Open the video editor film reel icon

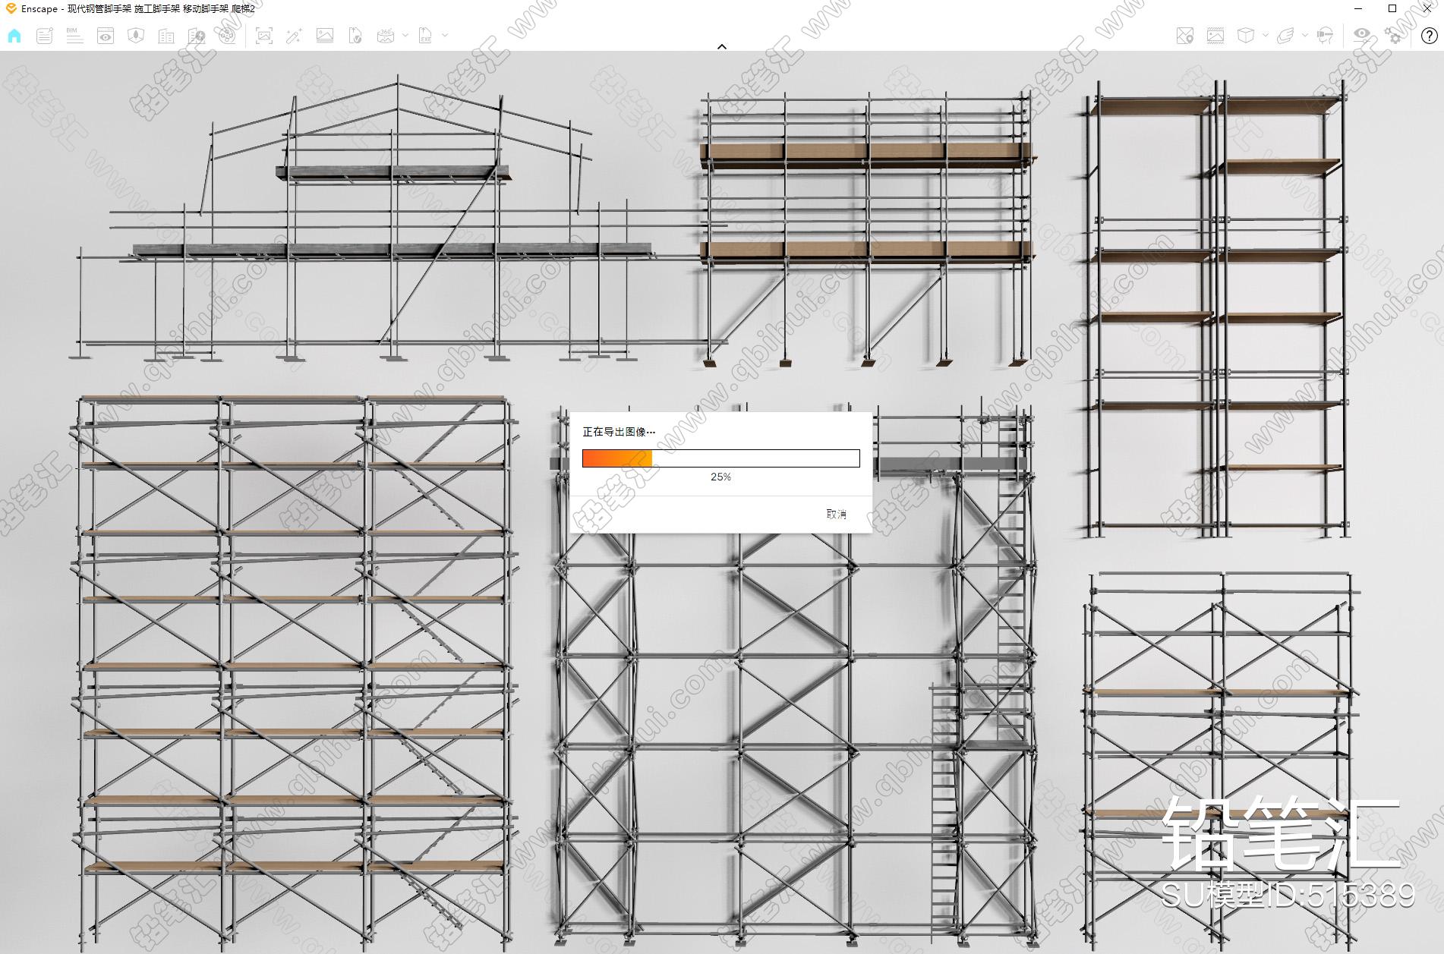click(x=227, y=36)
